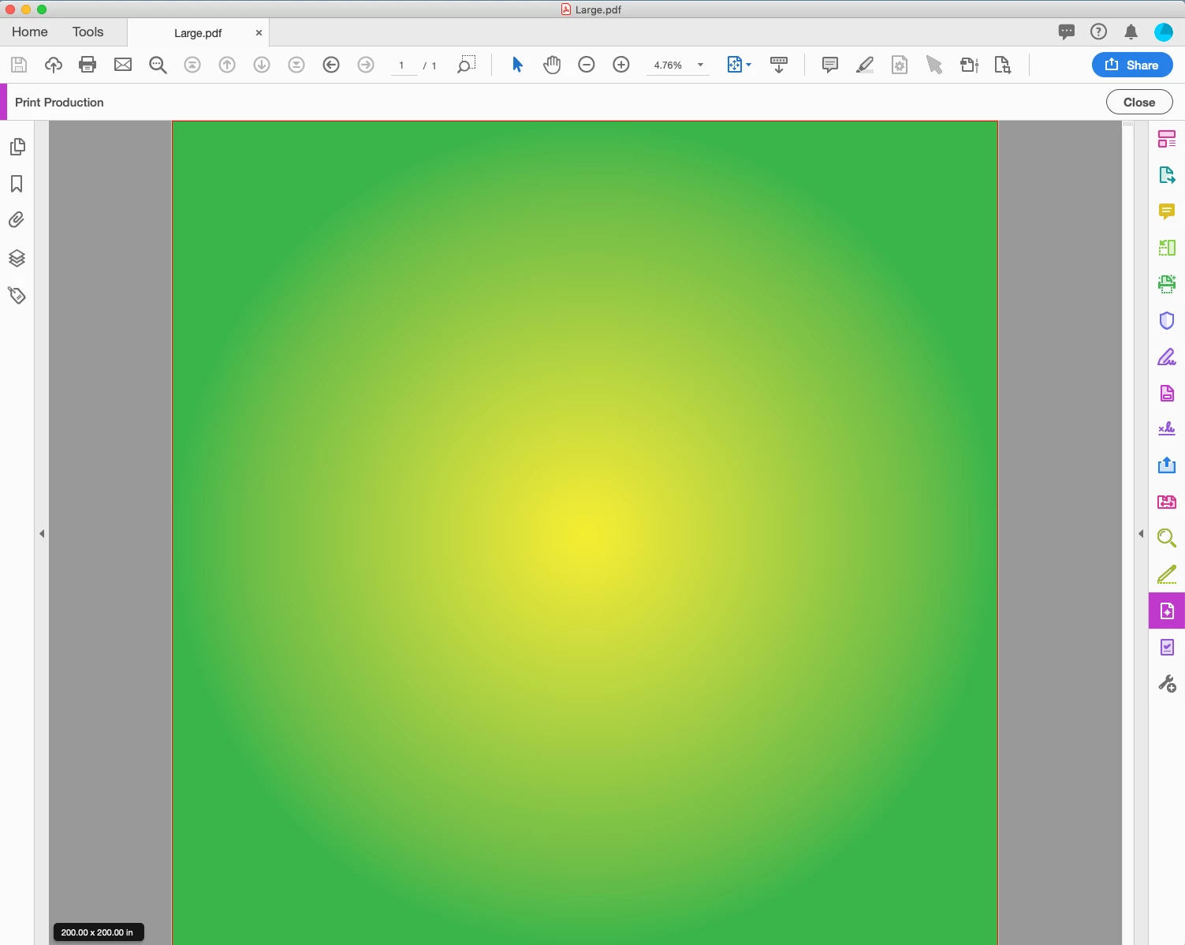
Task: Open green Scan printer tool
Action: pos(1167,284)
